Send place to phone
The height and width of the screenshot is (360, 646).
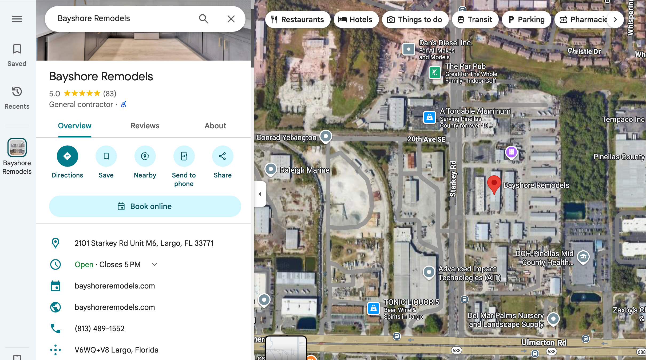point(184,156)
